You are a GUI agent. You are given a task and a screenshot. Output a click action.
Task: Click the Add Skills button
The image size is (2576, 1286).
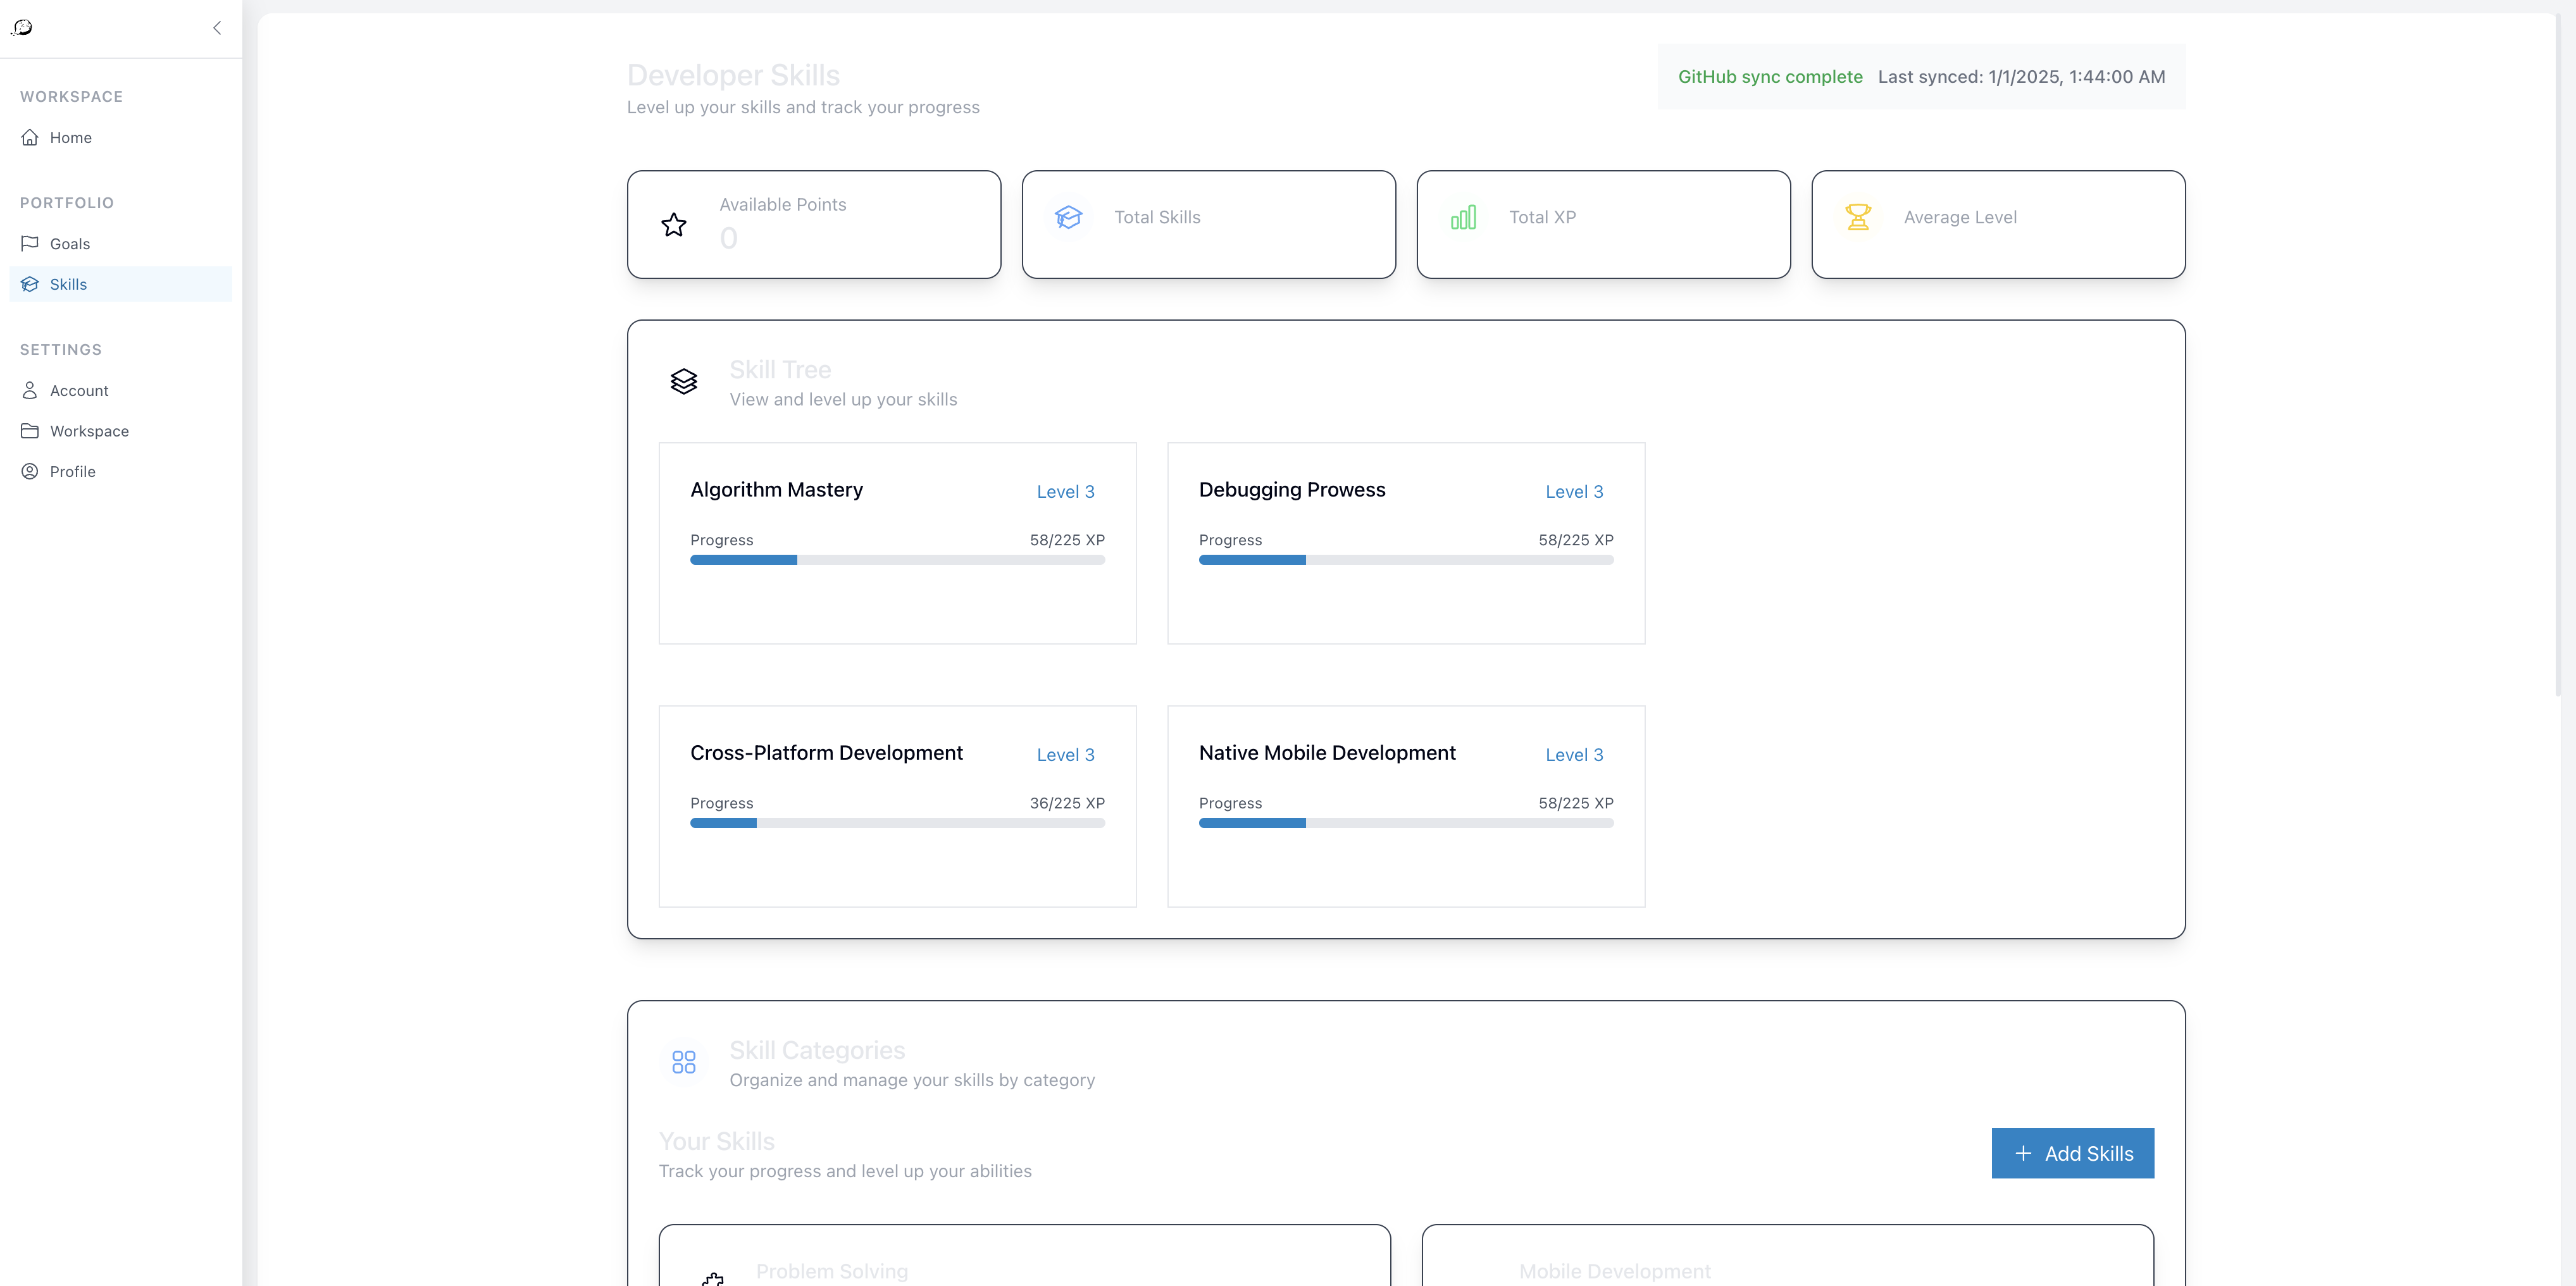[2072, 1153]
